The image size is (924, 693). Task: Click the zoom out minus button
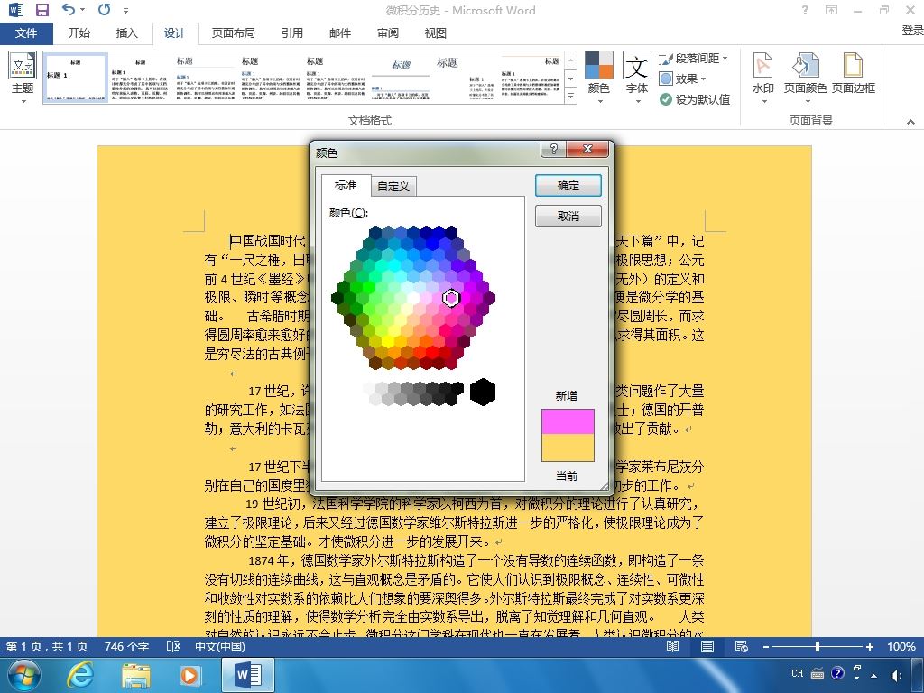pos(765,646)
